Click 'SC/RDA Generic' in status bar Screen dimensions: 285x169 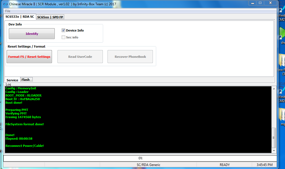pos(148,165)
